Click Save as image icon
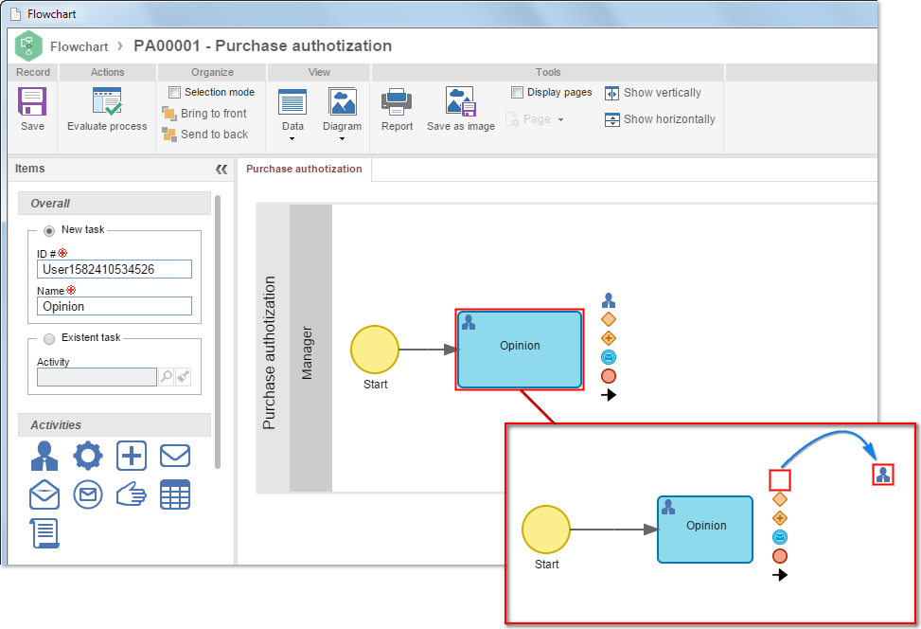921x629 pixels. pyautogui.click(x=460, y=101)
